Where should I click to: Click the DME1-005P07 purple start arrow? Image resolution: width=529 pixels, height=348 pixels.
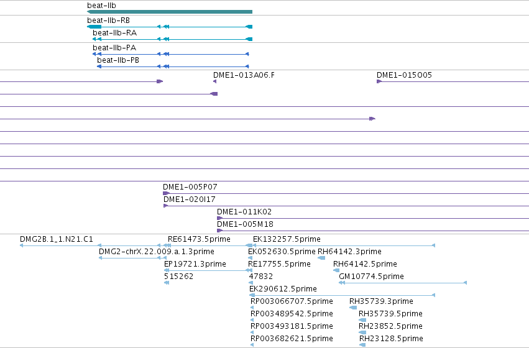tap(166, 193)
